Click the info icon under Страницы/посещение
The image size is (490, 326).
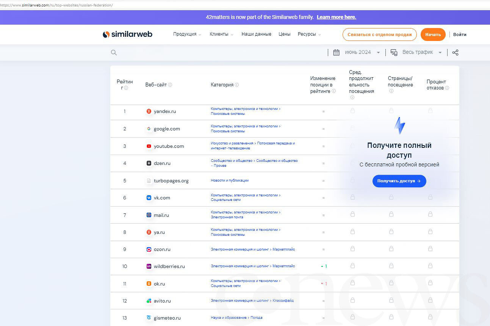pyautogui.click(x=391, y=91)
